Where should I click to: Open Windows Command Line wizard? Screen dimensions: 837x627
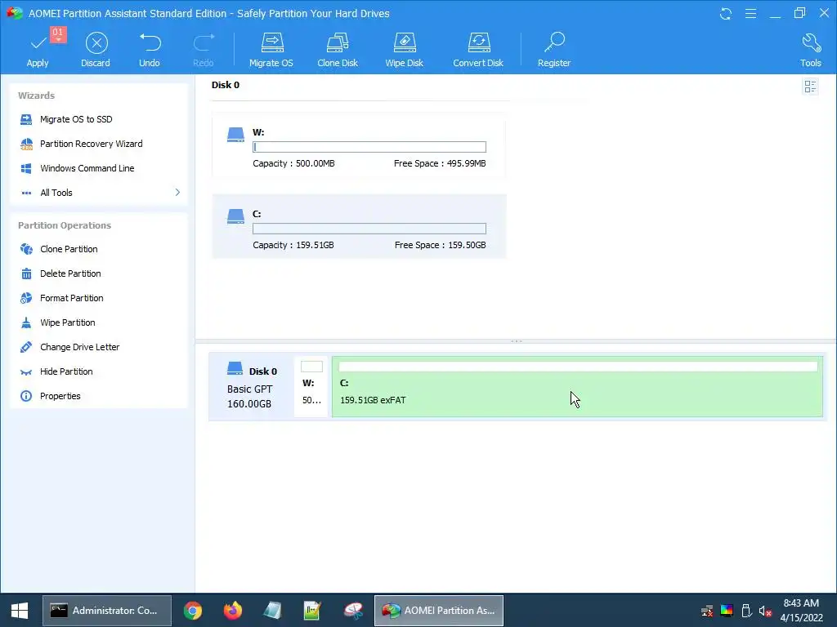tap(77, 168)
